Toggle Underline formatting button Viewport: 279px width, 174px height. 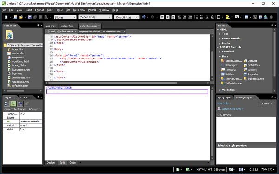coord(173,17)
